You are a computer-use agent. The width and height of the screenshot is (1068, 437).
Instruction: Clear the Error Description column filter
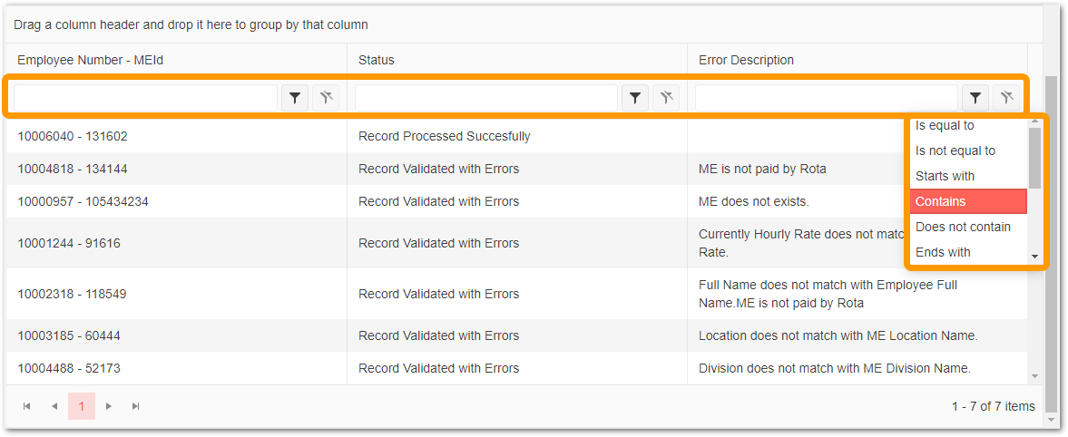pyautogui.click(x=1006, y=98)
